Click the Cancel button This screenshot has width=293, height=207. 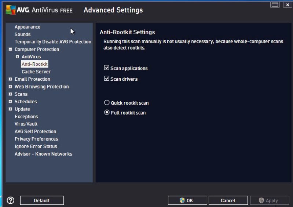point(228,200)
